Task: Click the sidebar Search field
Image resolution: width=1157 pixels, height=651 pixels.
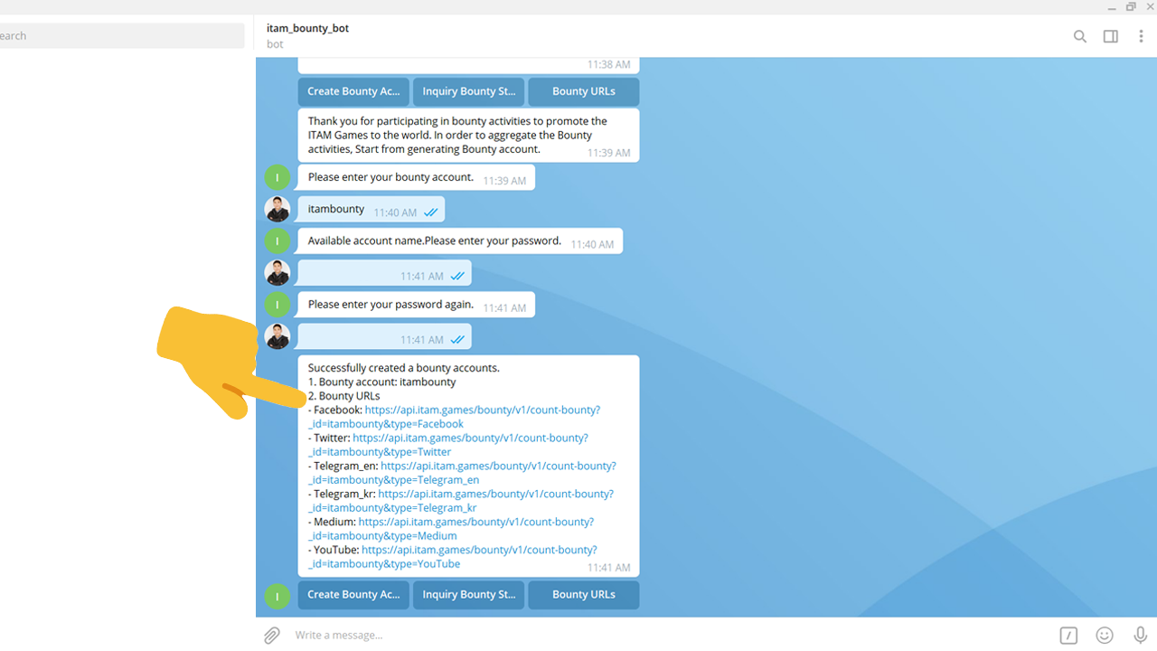Action: (x=122, y=36)
